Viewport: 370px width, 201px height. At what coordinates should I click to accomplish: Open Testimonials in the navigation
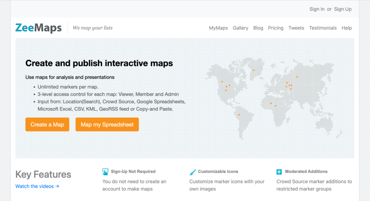pos(323,28)
